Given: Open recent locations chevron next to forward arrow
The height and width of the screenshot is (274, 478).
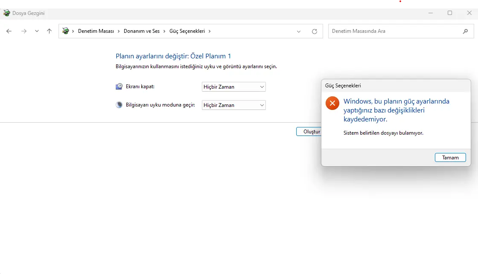Looking at the screenshot, I should 37,31.
